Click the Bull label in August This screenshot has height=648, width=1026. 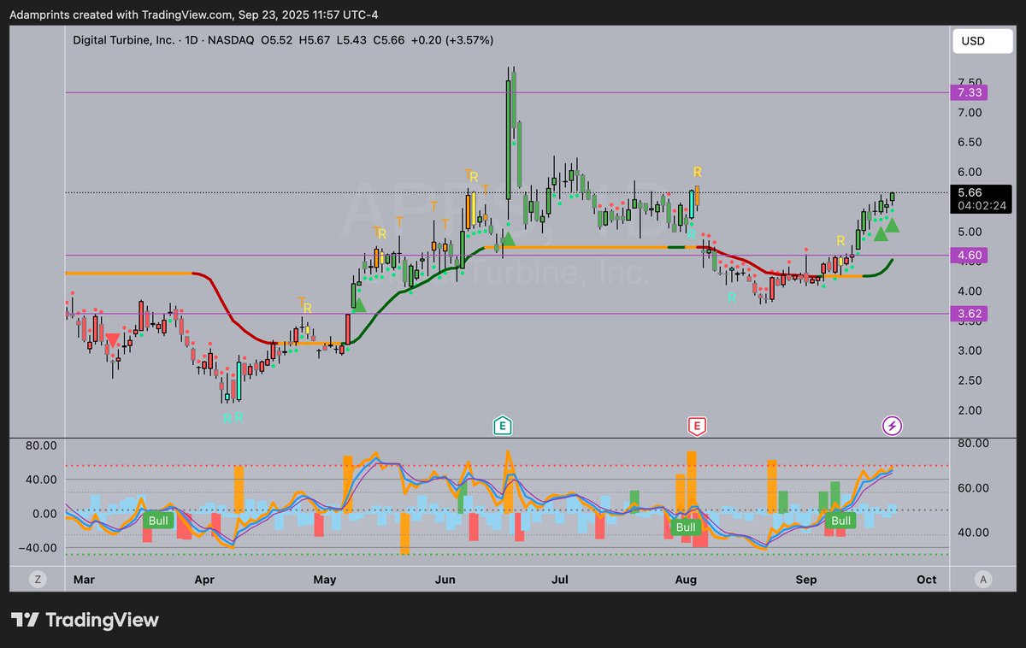point(686,527)
